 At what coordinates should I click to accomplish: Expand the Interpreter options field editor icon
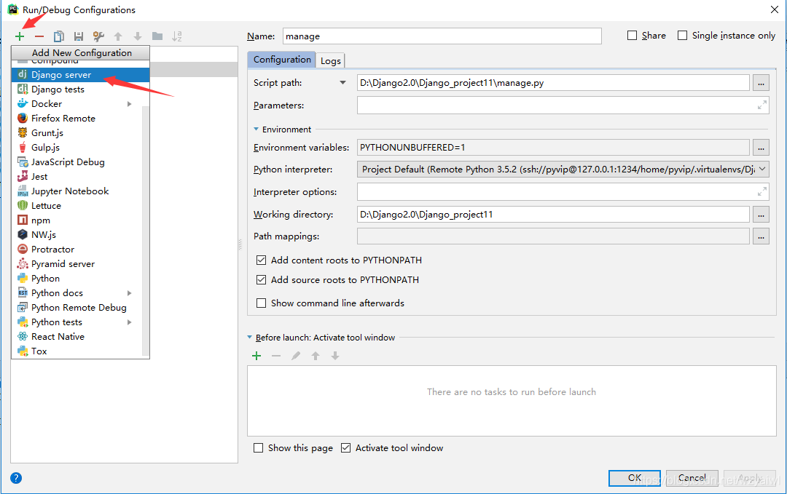coord(762,192)
